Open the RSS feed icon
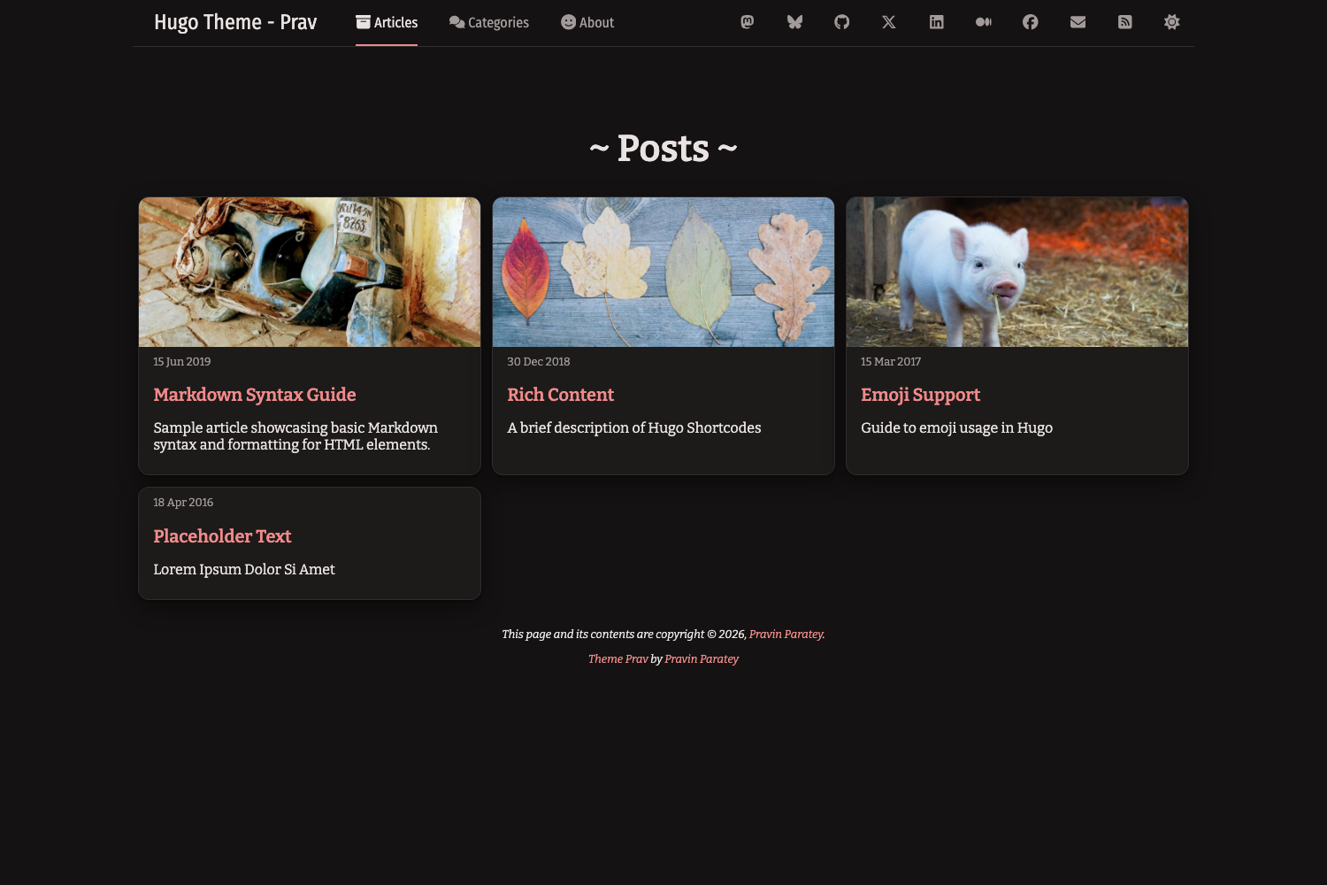 [x=1125, y=22]
